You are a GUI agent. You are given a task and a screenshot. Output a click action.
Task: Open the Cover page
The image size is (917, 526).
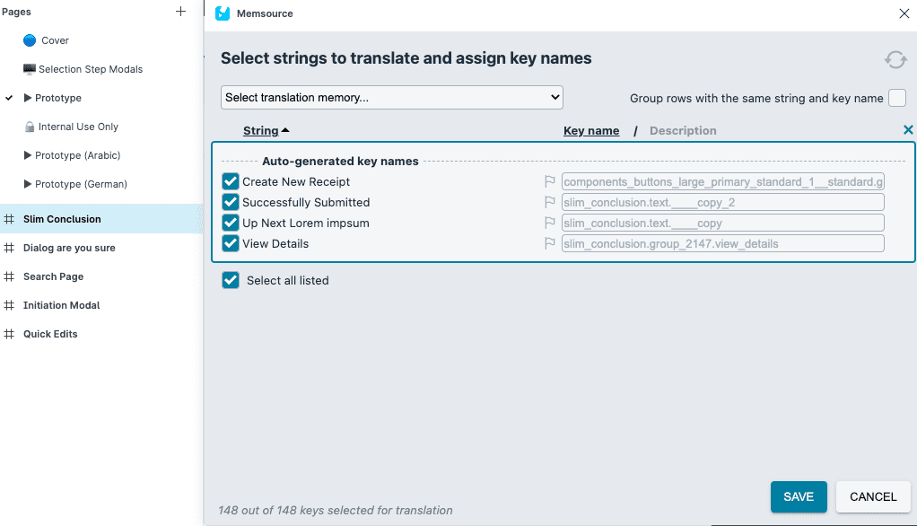pos(55,40)
